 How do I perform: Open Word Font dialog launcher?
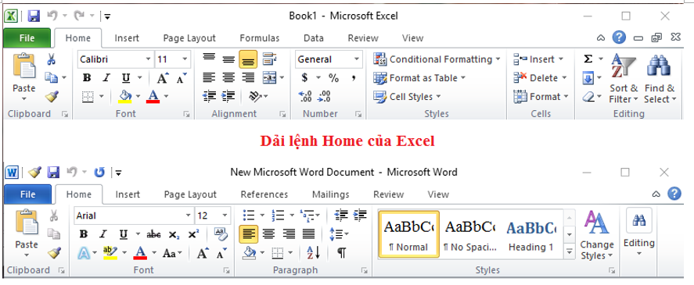click(x=226, y=270)
